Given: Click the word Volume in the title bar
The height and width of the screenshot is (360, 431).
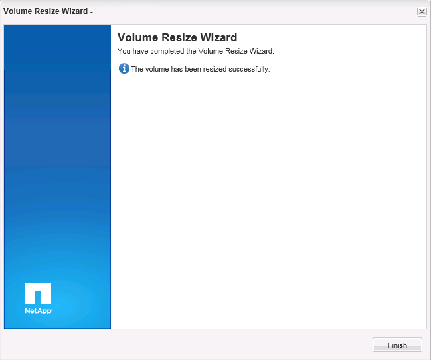Looking at the screenshot, I should [x=17, y=11].
